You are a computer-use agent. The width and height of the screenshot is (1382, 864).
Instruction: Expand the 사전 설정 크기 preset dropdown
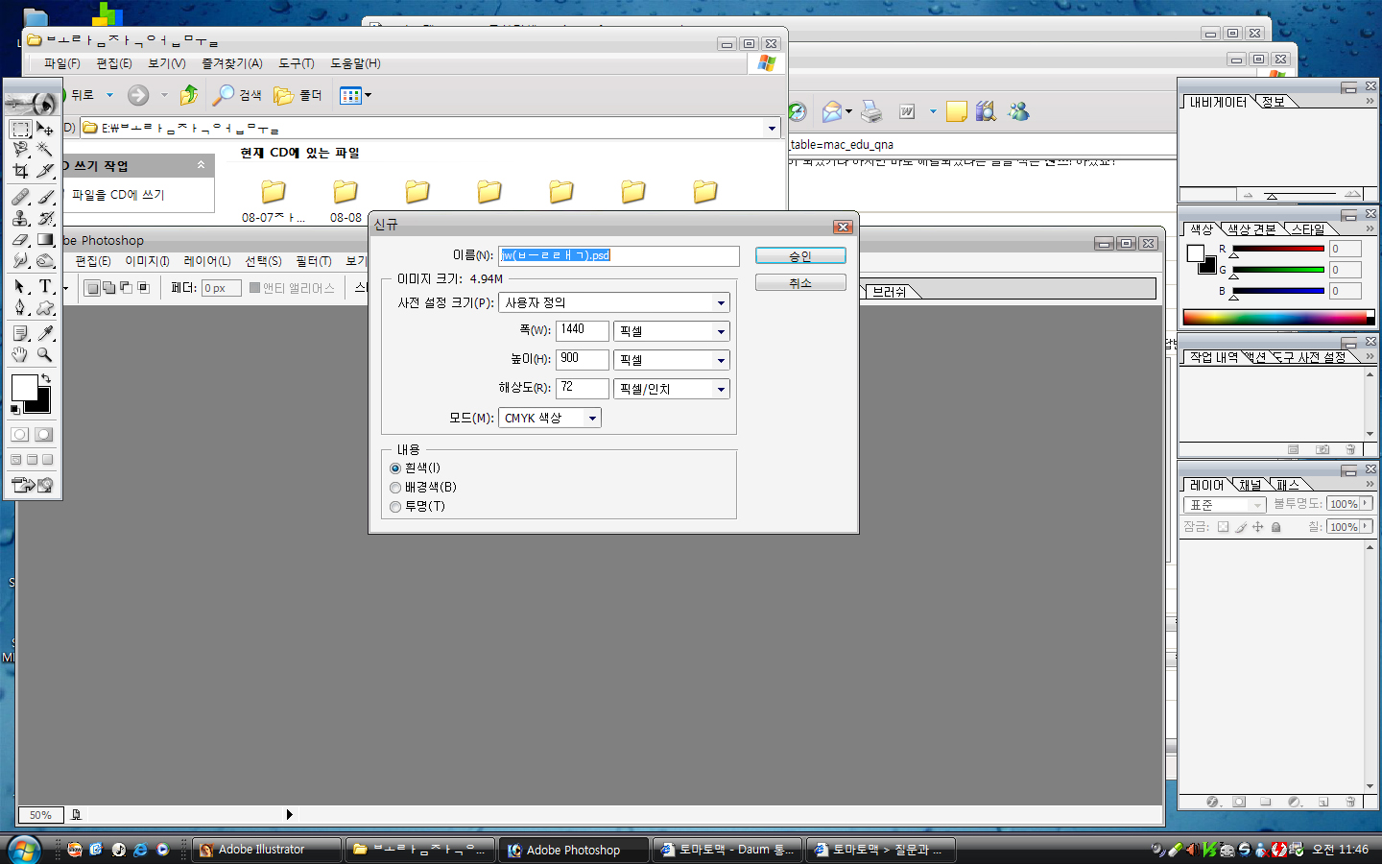(721, 303)
